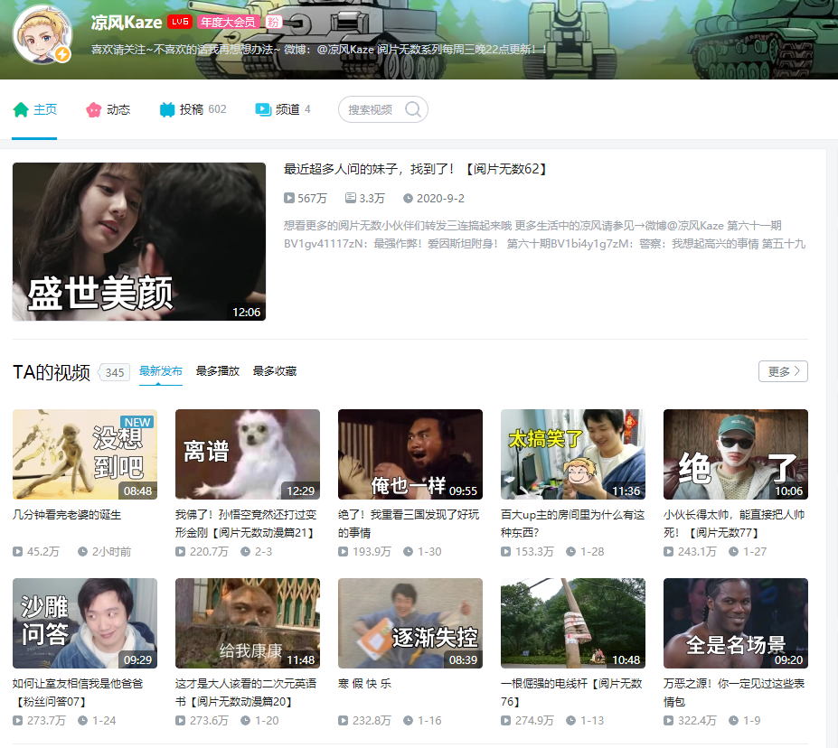
Task: Click the 更多 button with chevron
Action: click(x=783, y=371)
